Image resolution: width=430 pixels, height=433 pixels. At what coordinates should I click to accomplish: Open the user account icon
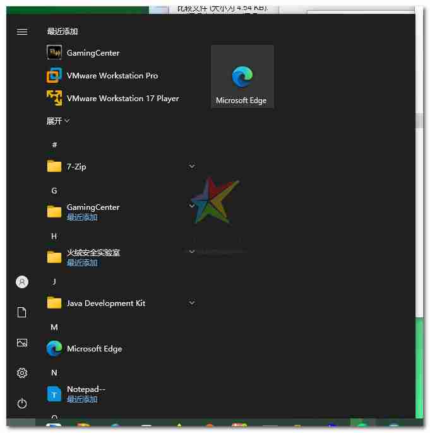[x=22, y=282]
